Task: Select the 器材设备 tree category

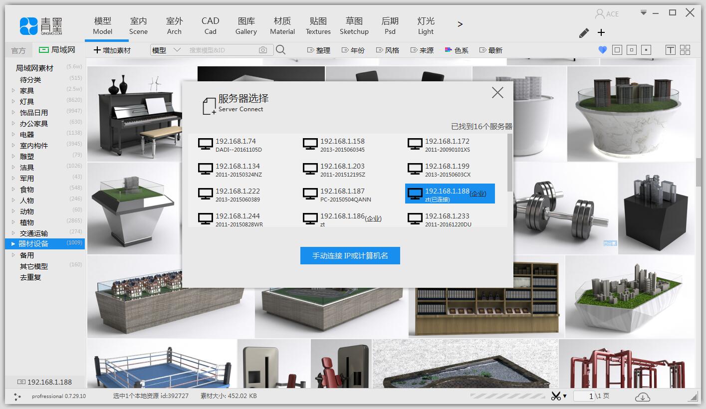Action: coord(45,244)
